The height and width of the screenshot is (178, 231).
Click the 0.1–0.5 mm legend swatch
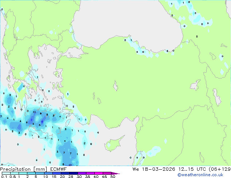point(6,173)
